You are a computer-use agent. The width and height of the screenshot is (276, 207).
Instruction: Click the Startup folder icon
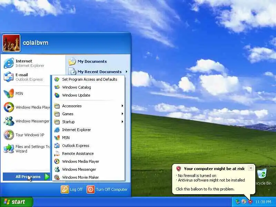pyautogui.click(x=57, y=122)
